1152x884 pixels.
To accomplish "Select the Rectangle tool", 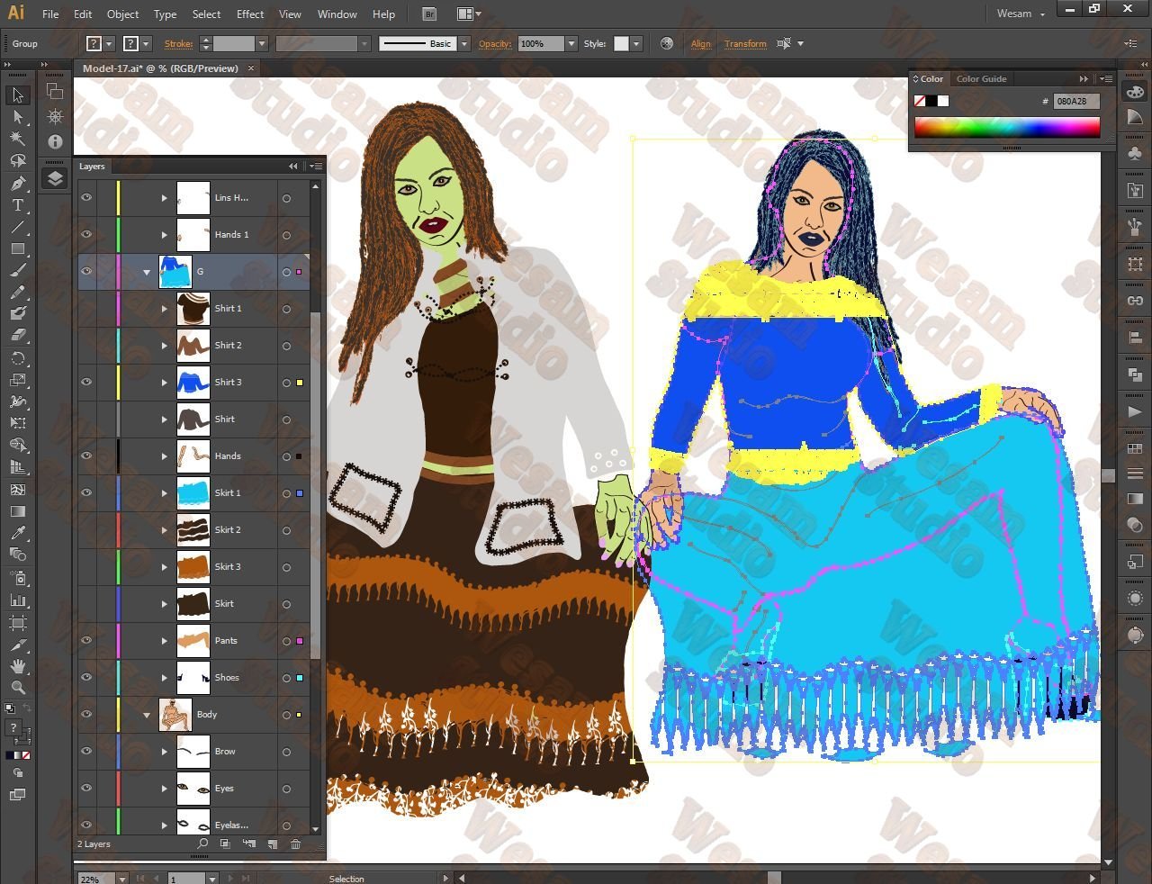I will (x=18, y=248).
